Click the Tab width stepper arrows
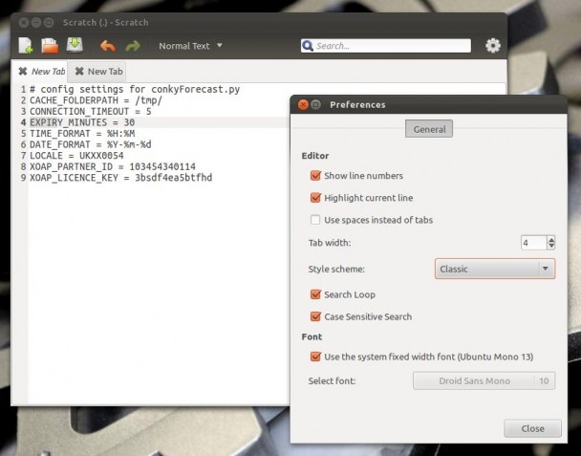 pos(550,243)
